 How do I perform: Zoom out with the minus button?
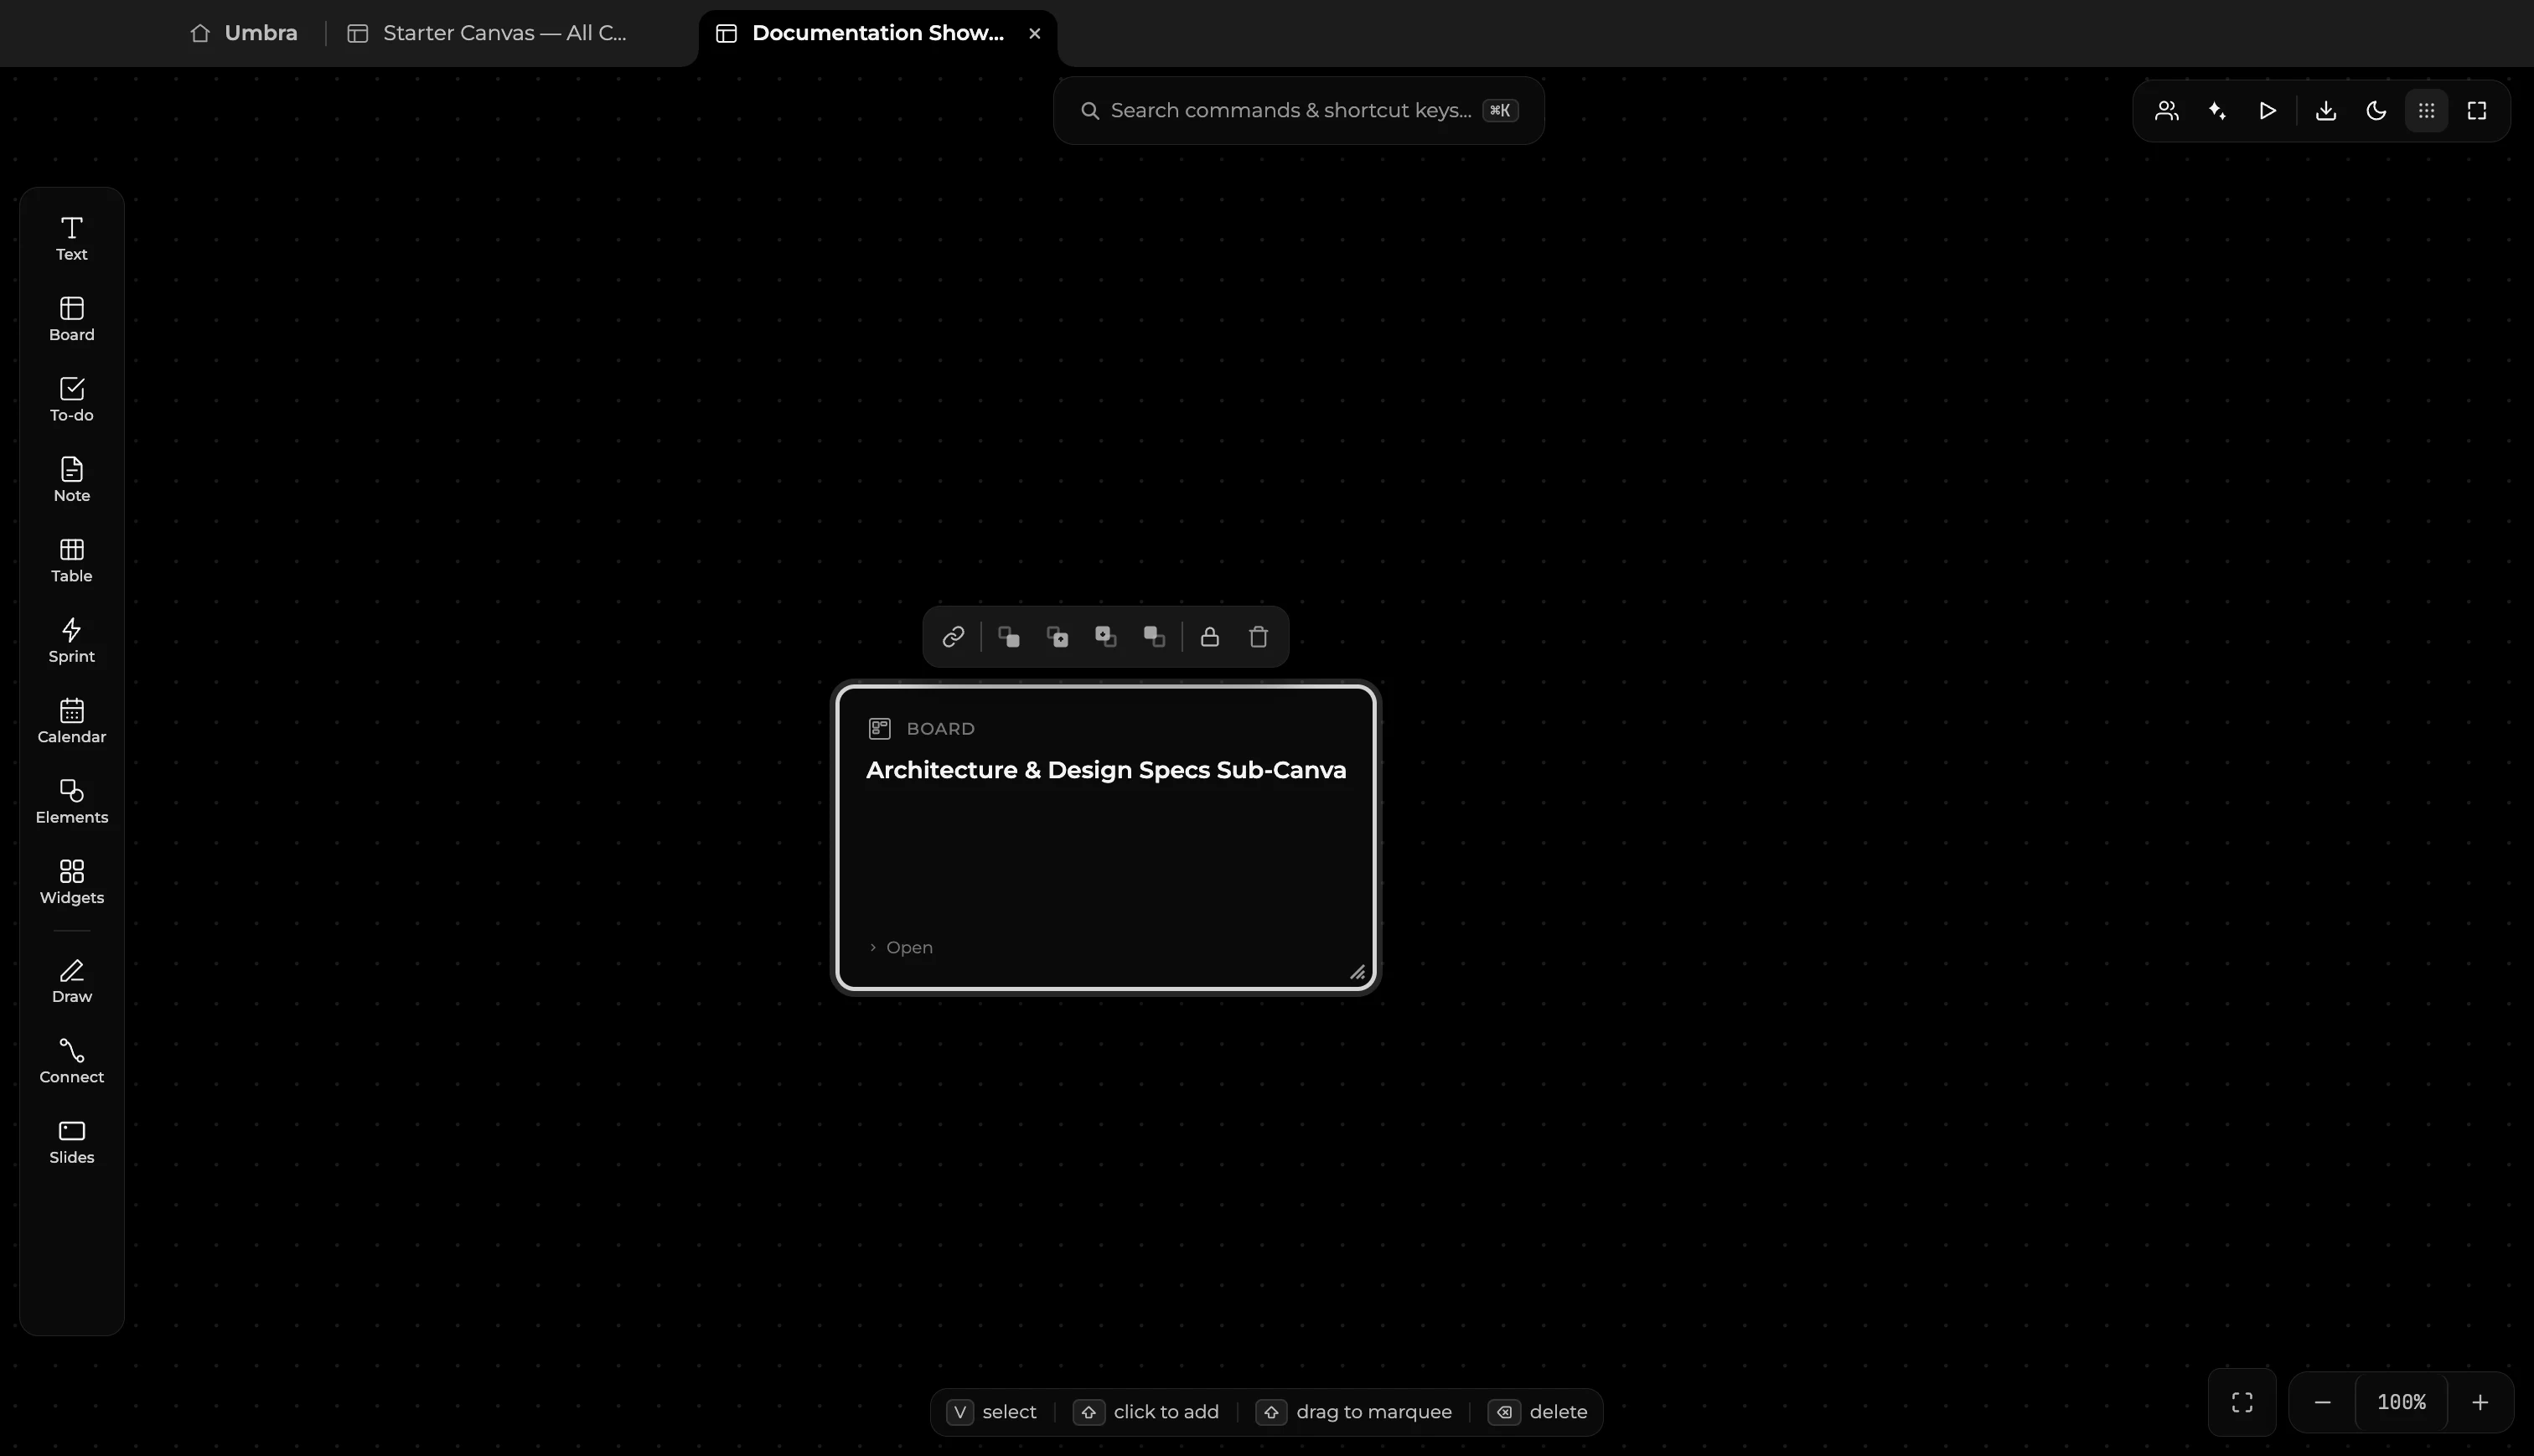click(2323, 1403)
